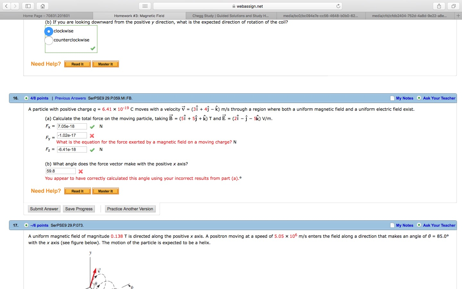This screenshot has height=289, width=462.
Task: Click plus icon beside Ask Your Teacher question 17
Action: tap(419, 225)
